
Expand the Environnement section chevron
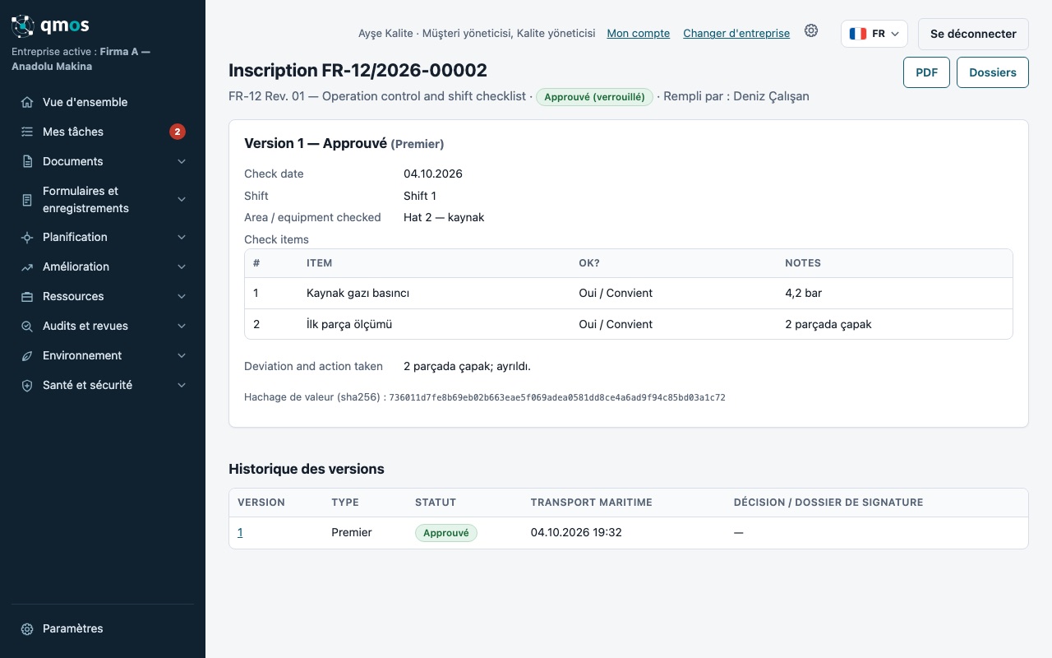point(182,355)
